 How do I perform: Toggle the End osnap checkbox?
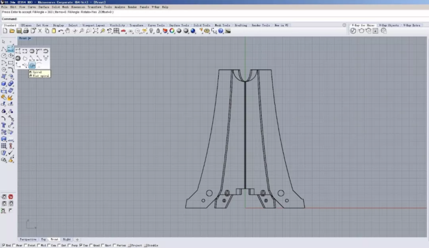tap(3, 245)
